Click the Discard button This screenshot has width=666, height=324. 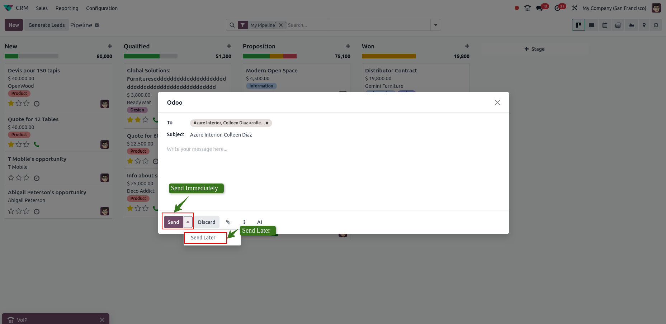point(207,222)
